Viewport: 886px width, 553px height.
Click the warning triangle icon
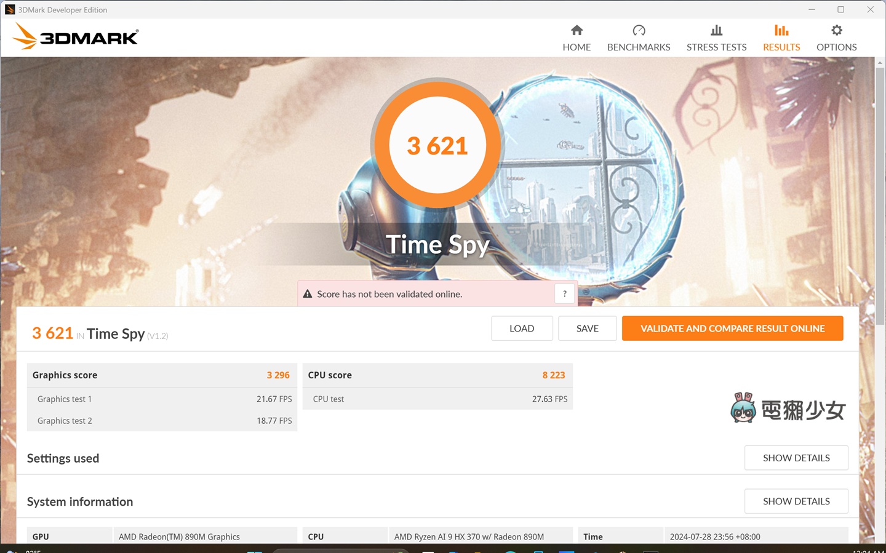tap(308, 294)
